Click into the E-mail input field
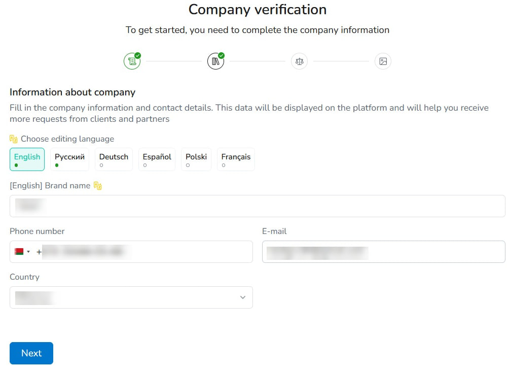 pyautogui.click(x=384, y=252)
